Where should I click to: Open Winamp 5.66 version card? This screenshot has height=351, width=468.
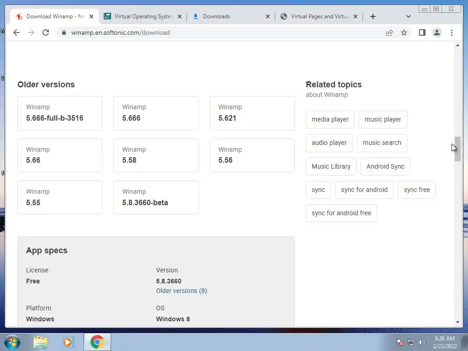tap(60, 155)
